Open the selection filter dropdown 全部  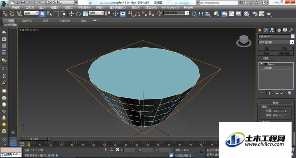31,13
